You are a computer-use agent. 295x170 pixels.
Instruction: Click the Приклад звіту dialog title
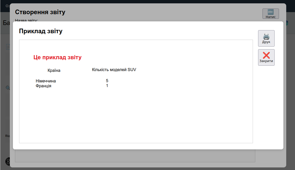[x=41, y=31]
